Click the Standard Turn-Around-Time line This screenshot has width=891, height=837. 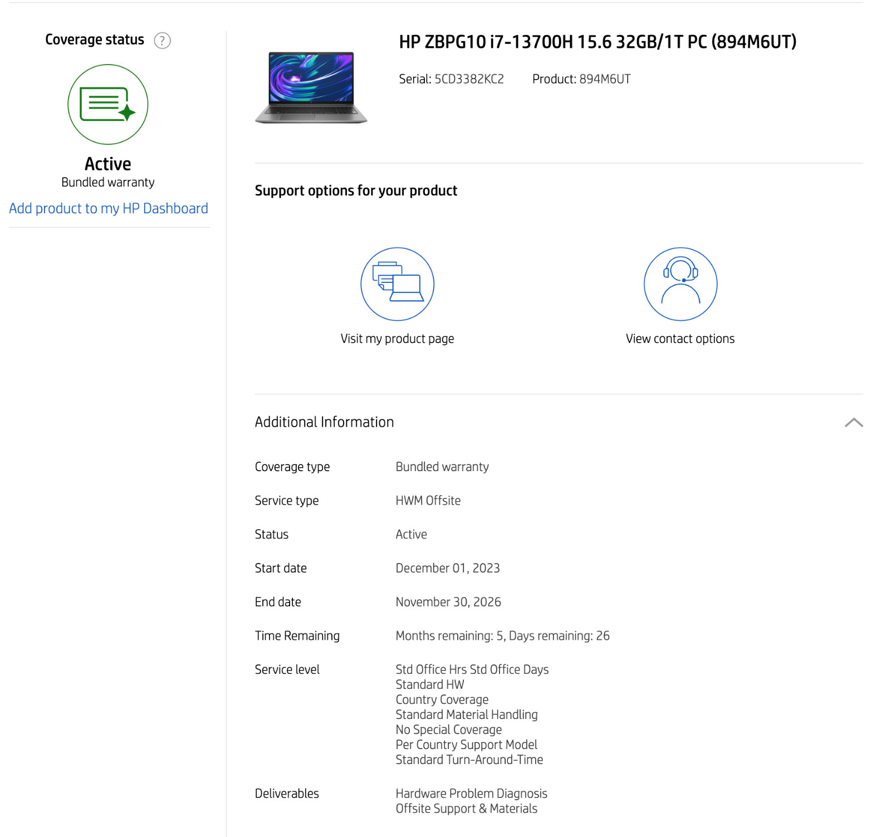[x=469, y=760]
